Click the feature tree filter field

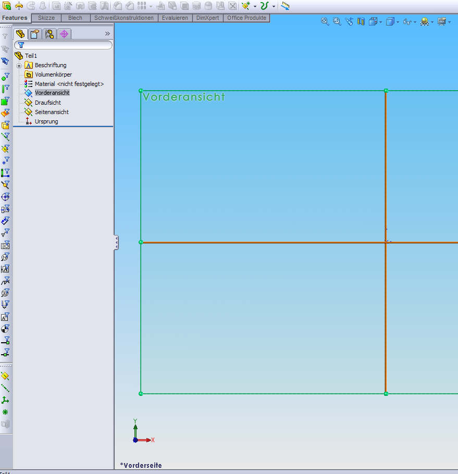point(63,45)
